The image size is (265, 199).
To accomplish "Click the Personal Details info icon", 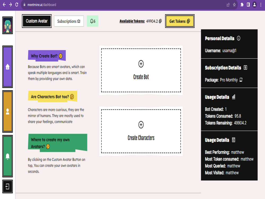I will [x=238, y=38].
